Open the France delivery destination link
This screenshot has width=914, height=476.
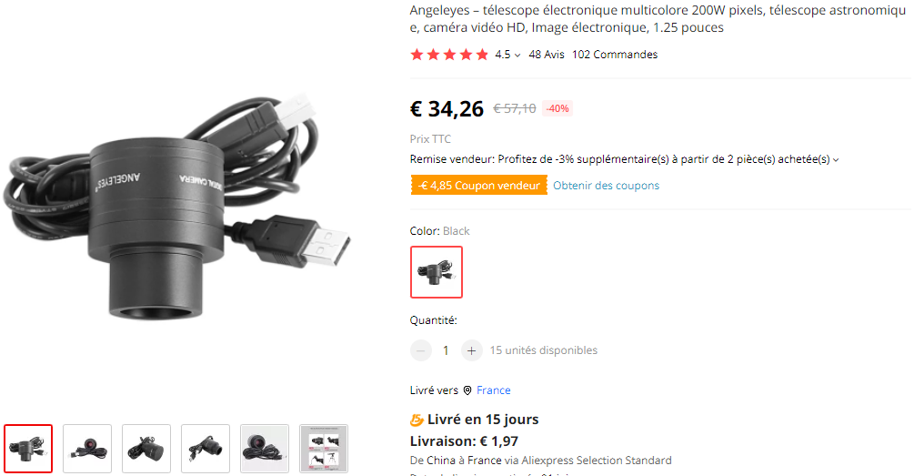tap(494, 390)
